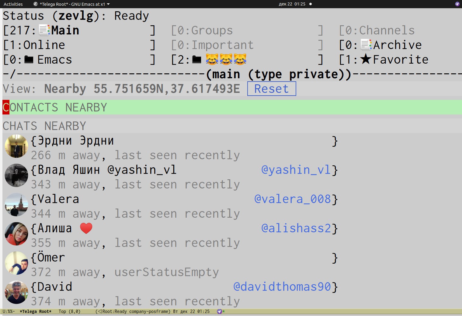Click the *Telega Root* buffer name in mode line
The width and height of the screenshot is (462, 316).
click(36, 311)
